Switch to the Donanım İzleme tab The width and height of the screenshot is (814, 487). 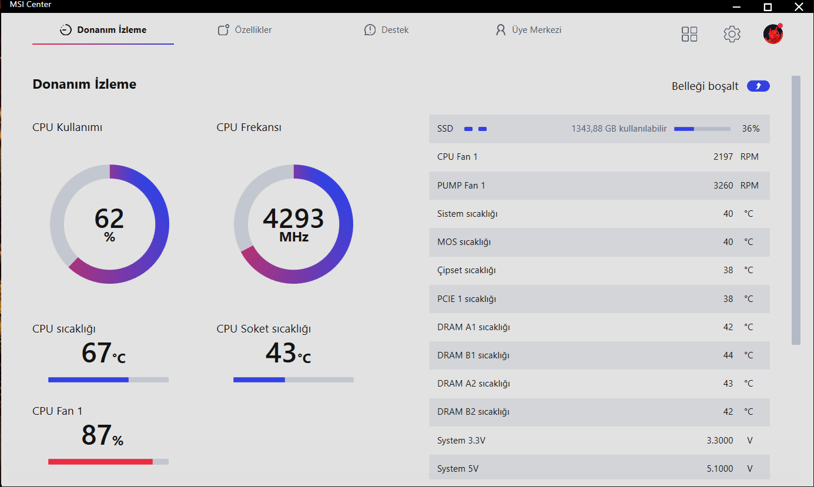[103, 30]
